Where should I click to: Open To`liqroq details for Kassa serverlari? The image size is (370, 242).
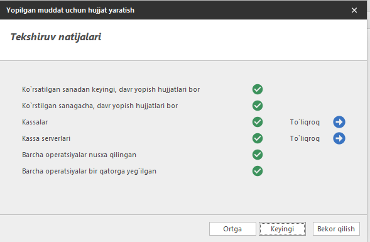tap(305, 138)
